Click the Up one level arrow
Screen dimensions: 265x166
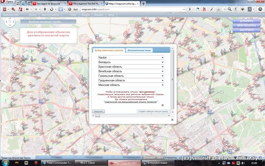45,9
